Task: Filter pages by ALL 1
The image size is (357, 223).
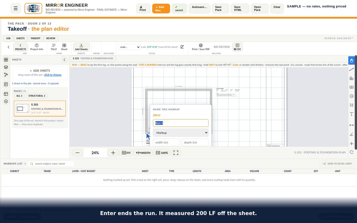Action: coord(19,96)
